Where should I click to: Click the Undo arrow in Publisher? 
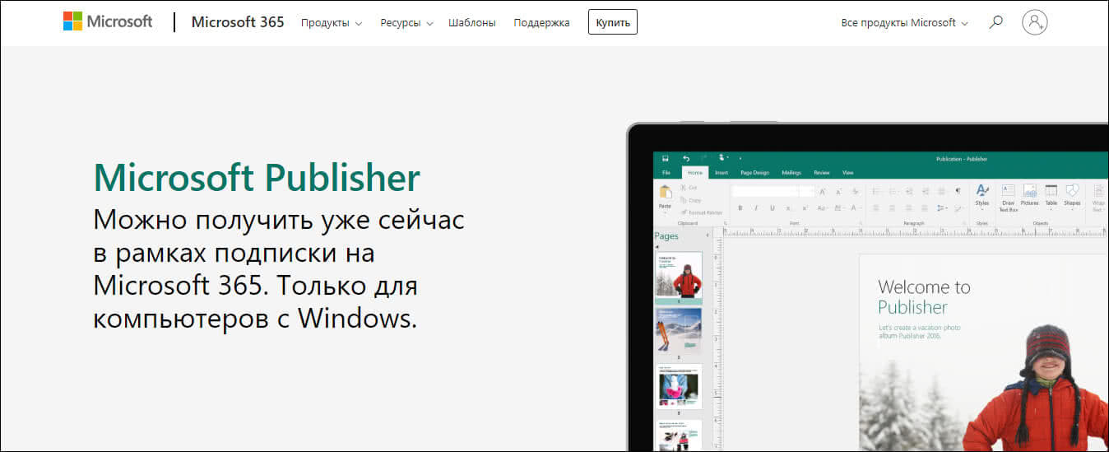tap(685, 158)
